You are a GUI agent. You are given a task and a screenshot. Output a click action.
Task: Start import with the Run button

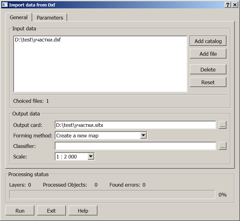(20, 211)
